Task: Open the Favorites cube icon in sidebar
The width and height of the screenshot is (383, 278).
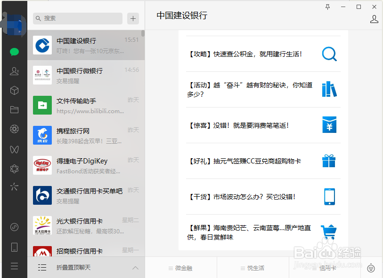Action: [x=14, y=90]
